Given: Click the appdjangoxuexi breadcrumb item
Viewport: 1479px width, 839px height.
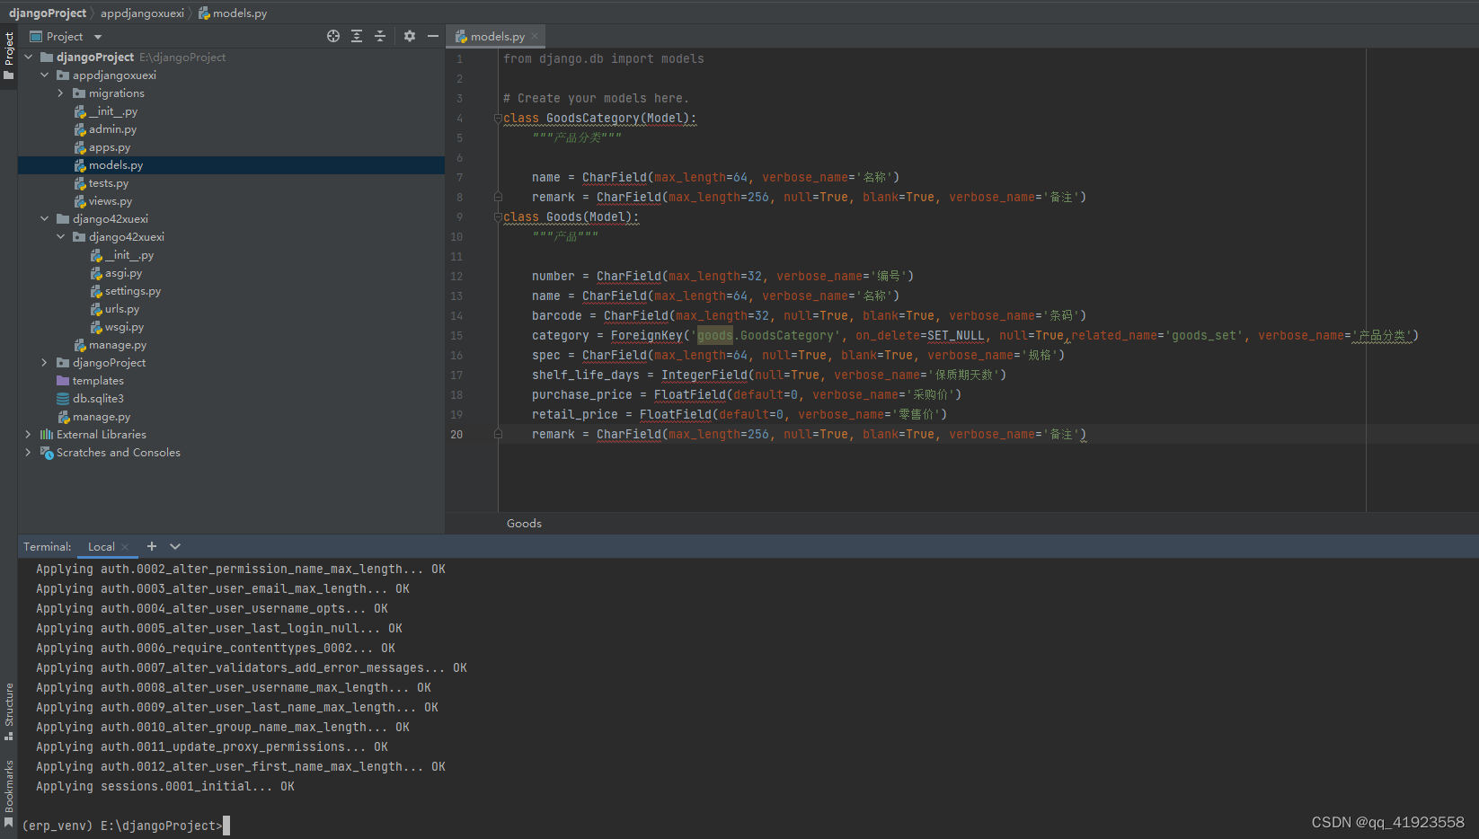Looking at the screenshot, I should (x=141, y=13).
